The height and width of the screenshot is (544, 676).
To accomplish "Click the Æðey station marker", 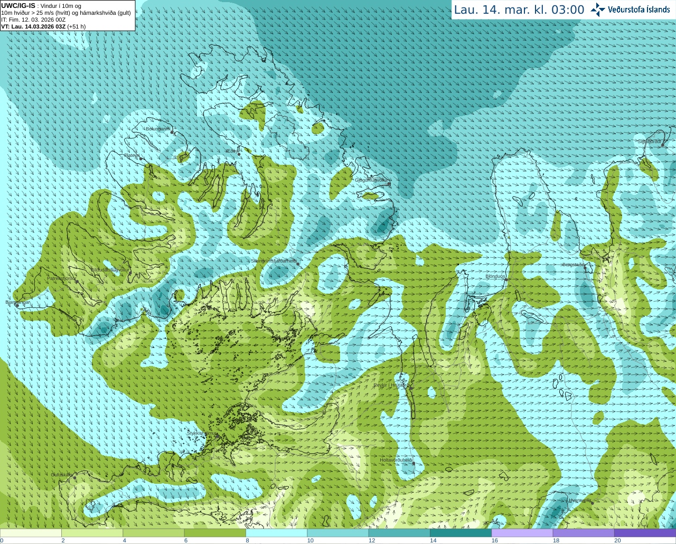I will pos(239,154).
